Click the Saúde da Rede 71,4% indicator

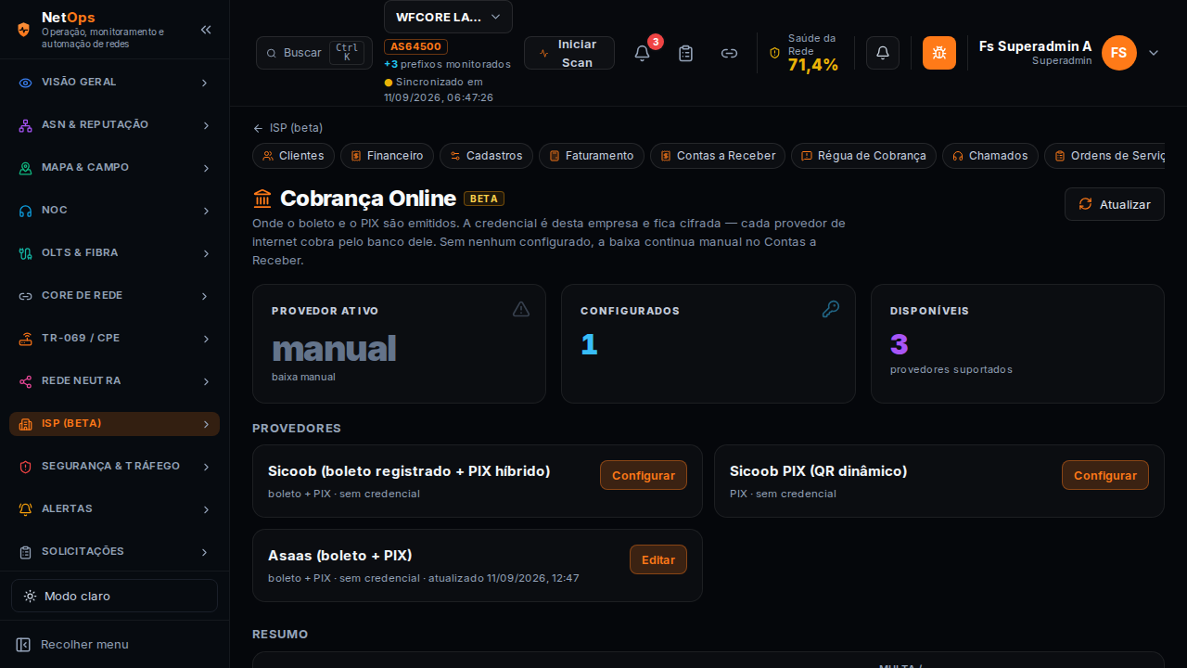pyautogui.click(x=804, y=53)
